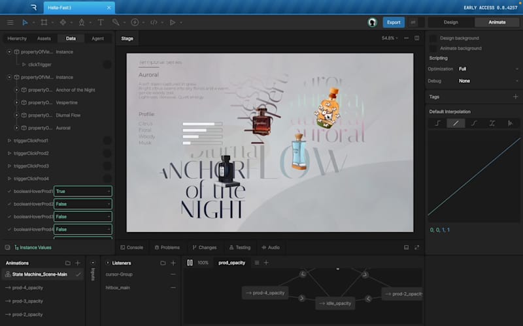Open the Agent tab
The height and width of the screenshot is (326, 523).
[x=97, y=38]
